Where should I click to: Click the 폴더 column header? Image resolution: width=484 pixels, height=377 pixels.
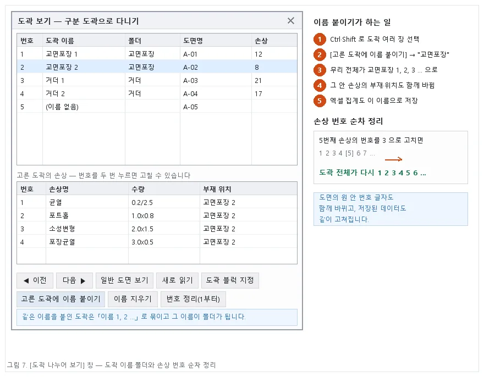coord(152,41)
